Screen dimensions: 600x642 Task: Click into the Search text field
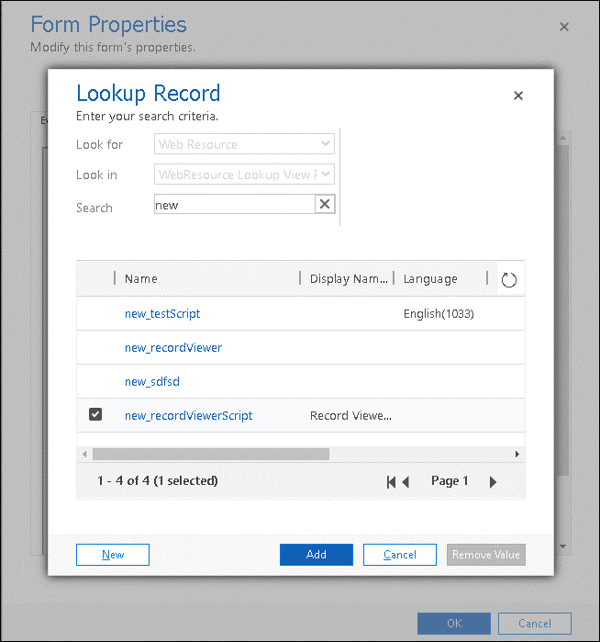[234, 205]
